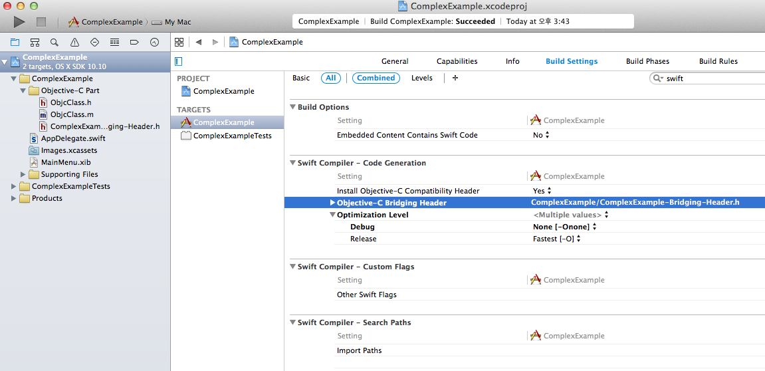This screenshot has width=765, height=371.
Task: Go forward in editor history
Action: 215,42
